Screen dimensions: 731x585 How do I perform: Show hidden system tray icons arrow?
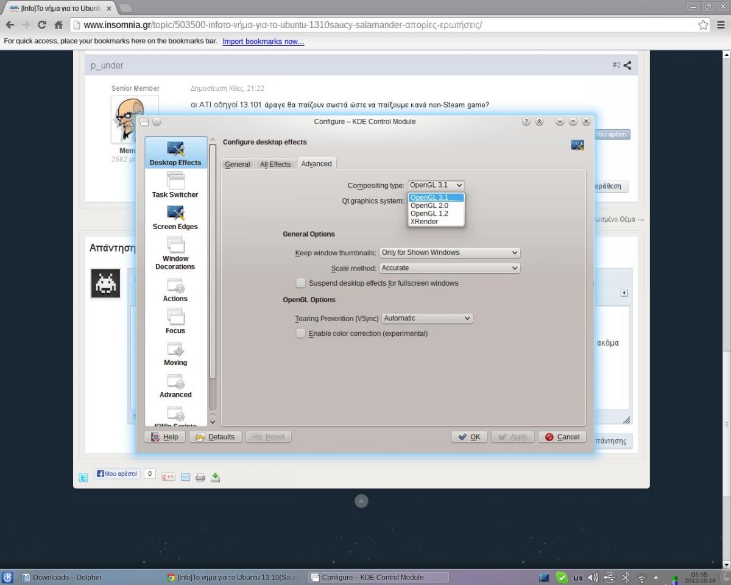point(656,577)
